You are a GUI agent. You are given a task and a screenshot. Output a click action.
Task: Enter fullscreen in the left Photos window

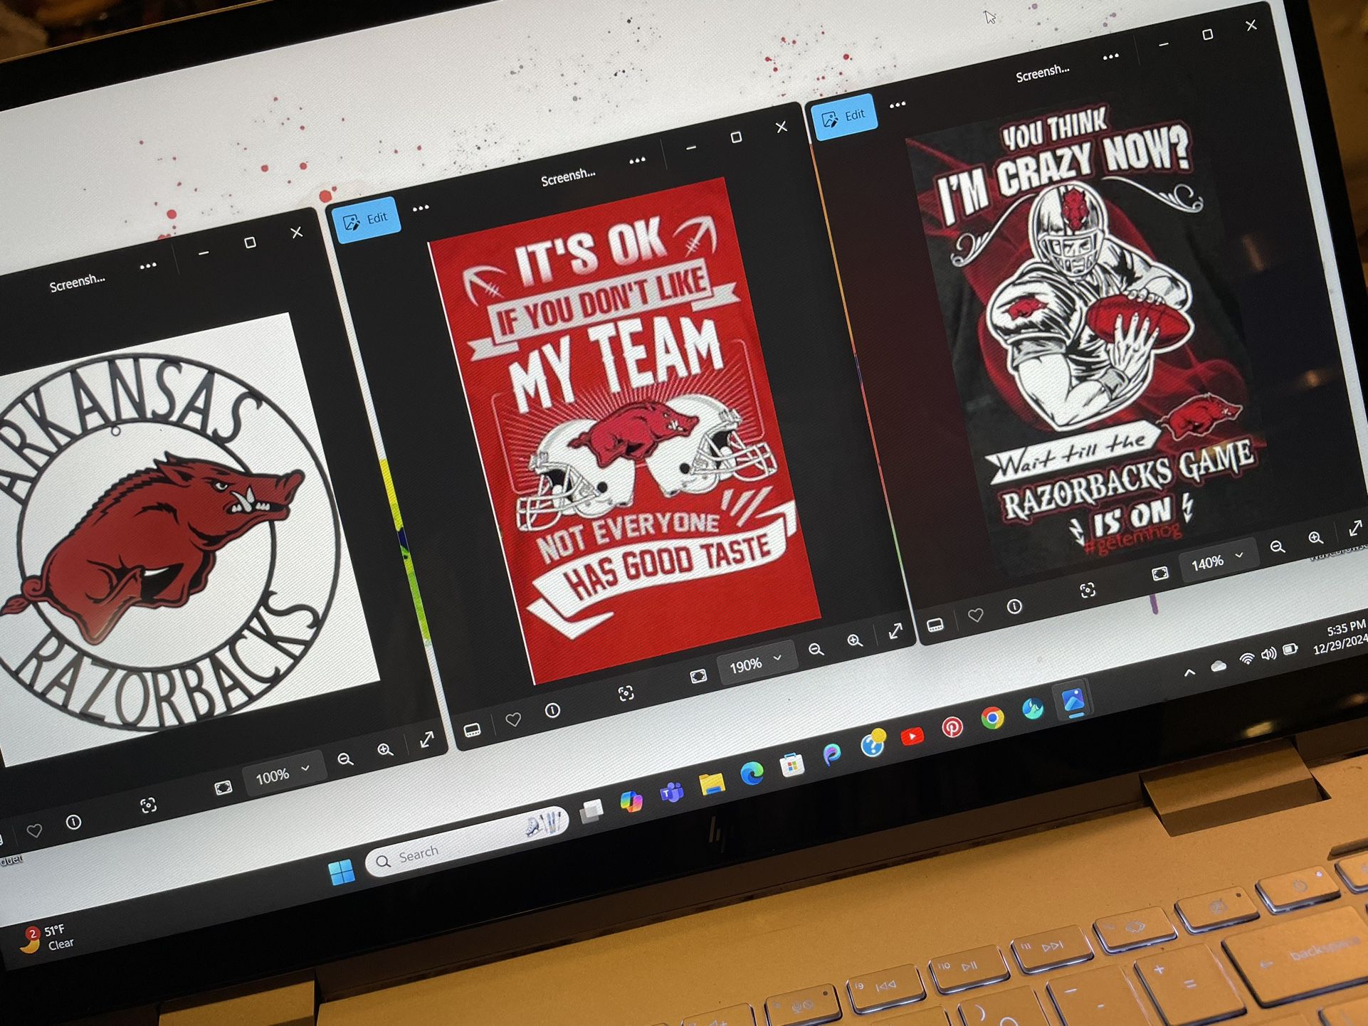(x=426, y=739)
